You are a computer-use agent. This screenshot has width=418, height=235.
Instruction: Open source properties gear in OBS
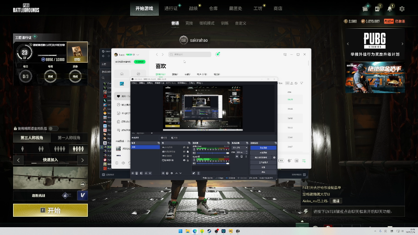click(172, 173)
